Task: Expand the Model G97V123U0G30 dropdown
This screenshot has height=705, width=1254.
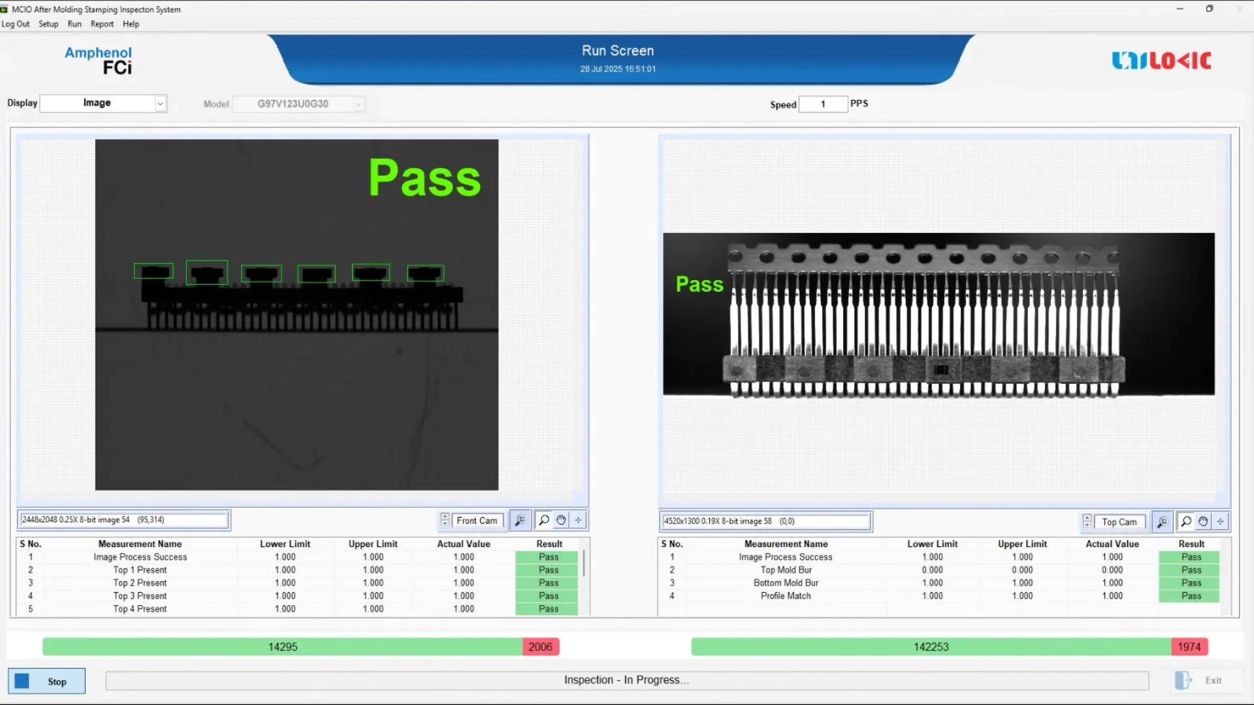Action: [x=359, y=104]
